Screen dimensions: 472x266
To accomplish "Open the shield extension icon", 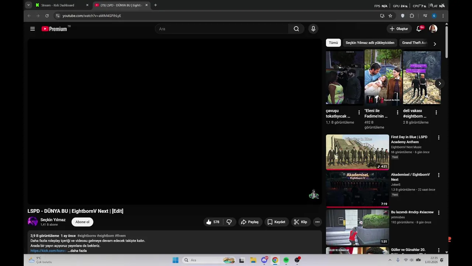I will [x=403, y=16].
